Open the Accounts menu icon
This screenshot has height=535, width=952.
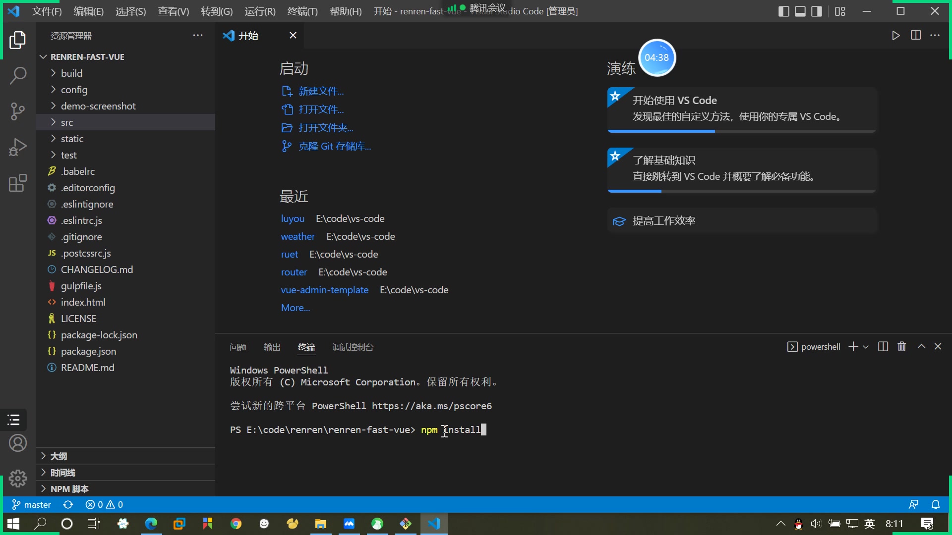[18, 443]
